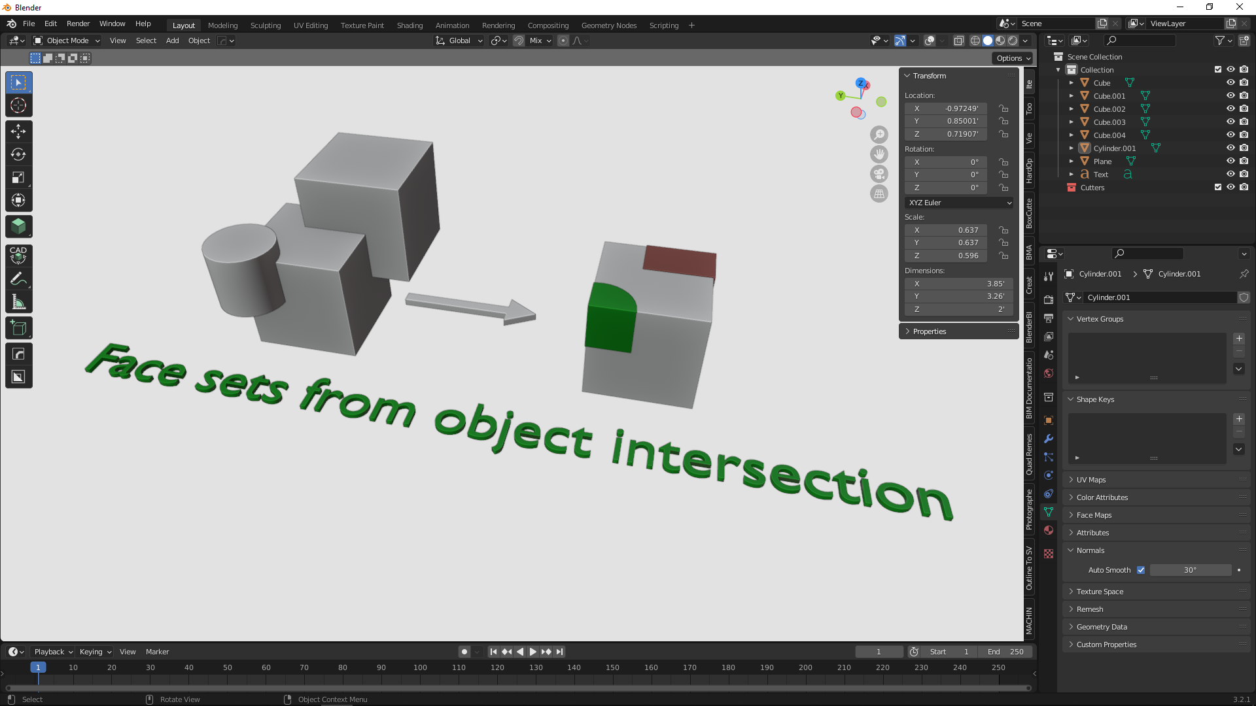
Task: Activate the Scale tool
Action: click(x=18, y=177)
